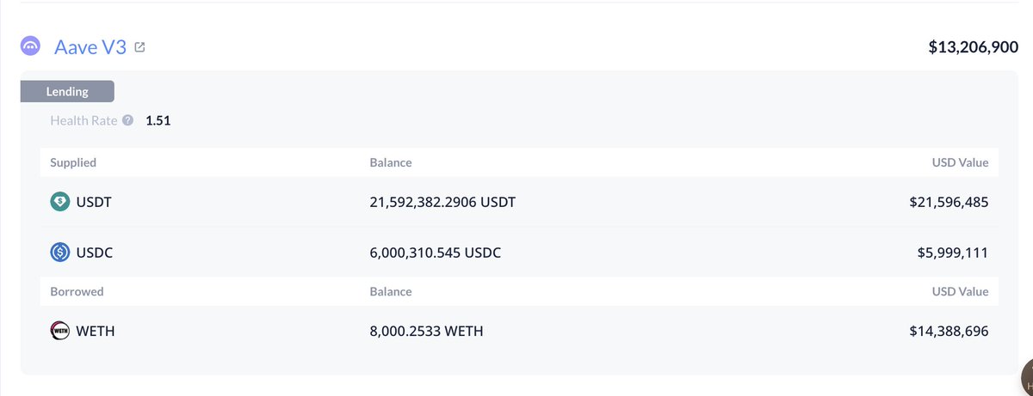This screenshot has width=1033, height=396.
Task: Click the Aave V3 ghost logo icon
Action: pos(32,48)
